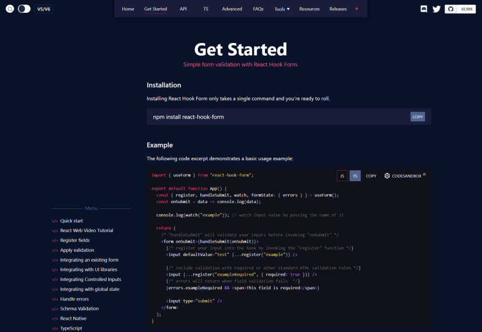This screenshot has height=332, width=482.
Task: Go to the Home nav item
Action: pyautogui.click(x=128, y=9)
